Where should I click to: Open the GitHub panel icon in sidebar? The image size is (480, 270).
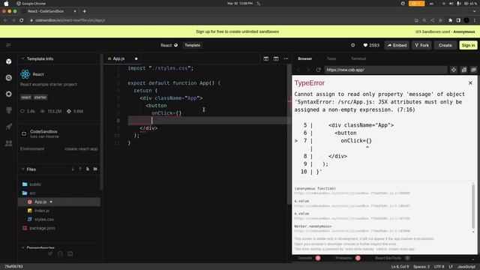tap(8, 110)
